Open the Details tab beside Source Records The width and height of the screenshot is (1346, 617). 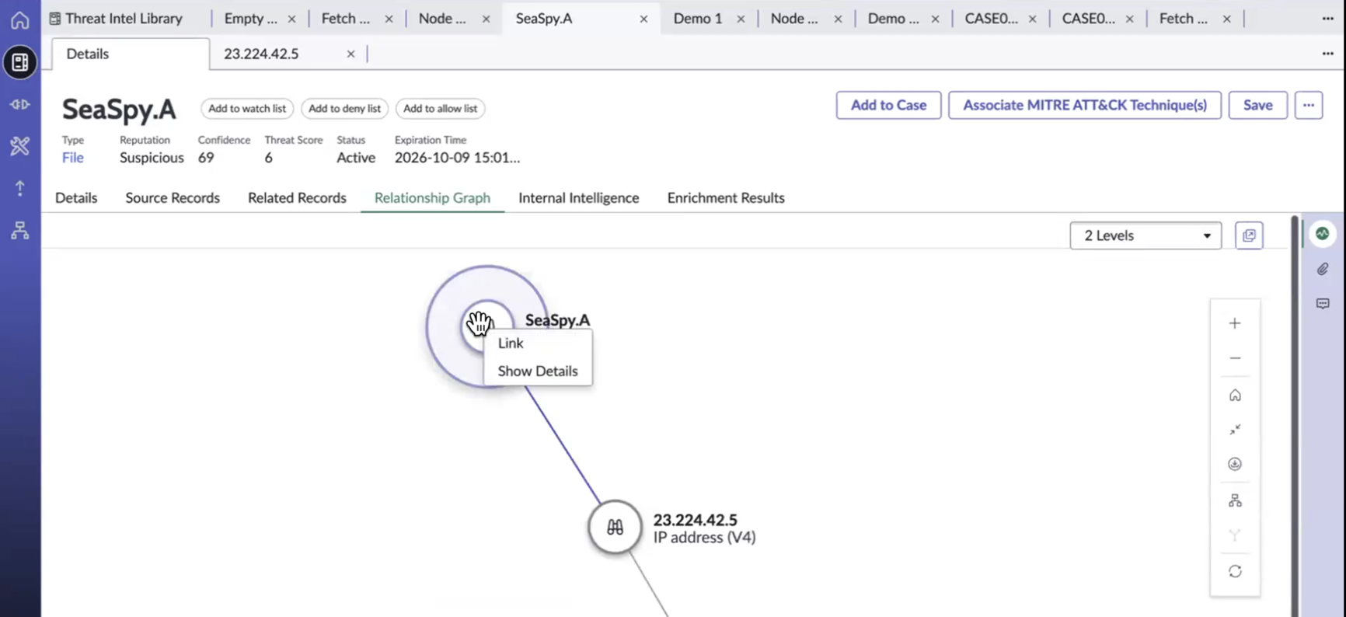[x=76, y=197]
